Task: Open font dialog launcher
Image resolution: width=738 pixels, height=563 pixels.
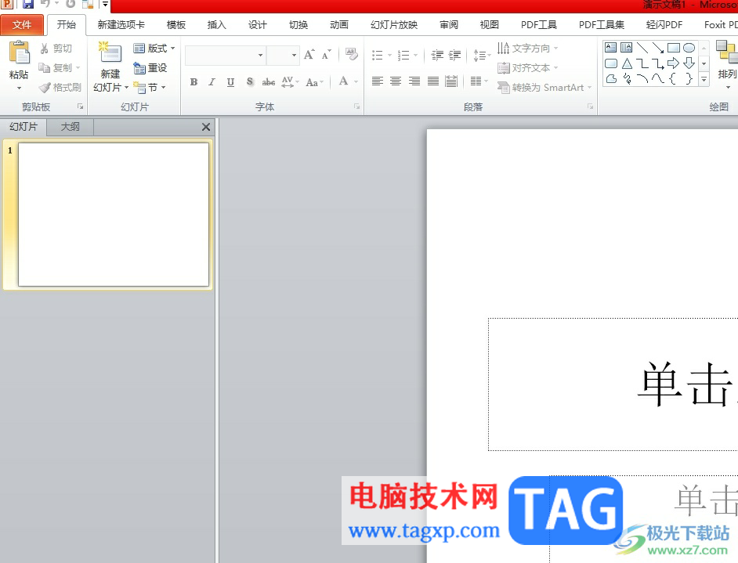Action: pos(356,106)
